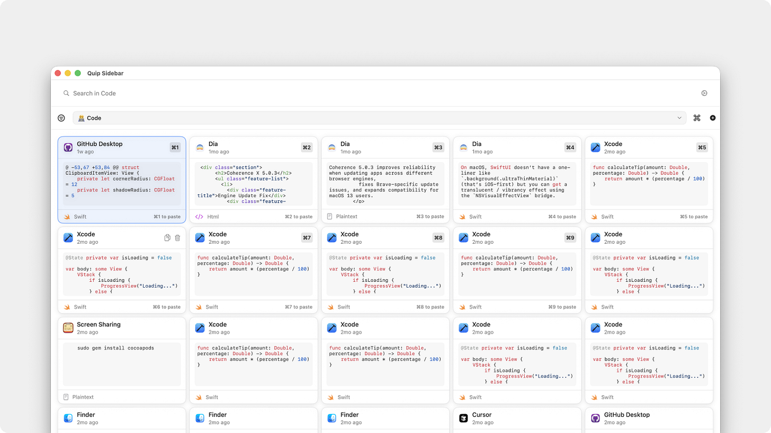
Task: Click the Xcode hammer icon on the ⌘8 card
Action: [332, 238]
